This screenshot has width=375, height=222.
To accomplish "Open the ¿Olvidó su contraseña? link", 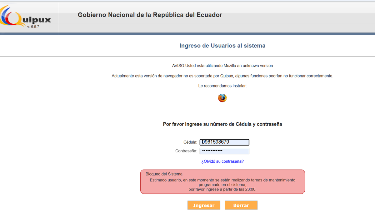I will click(x=222, y=161).
